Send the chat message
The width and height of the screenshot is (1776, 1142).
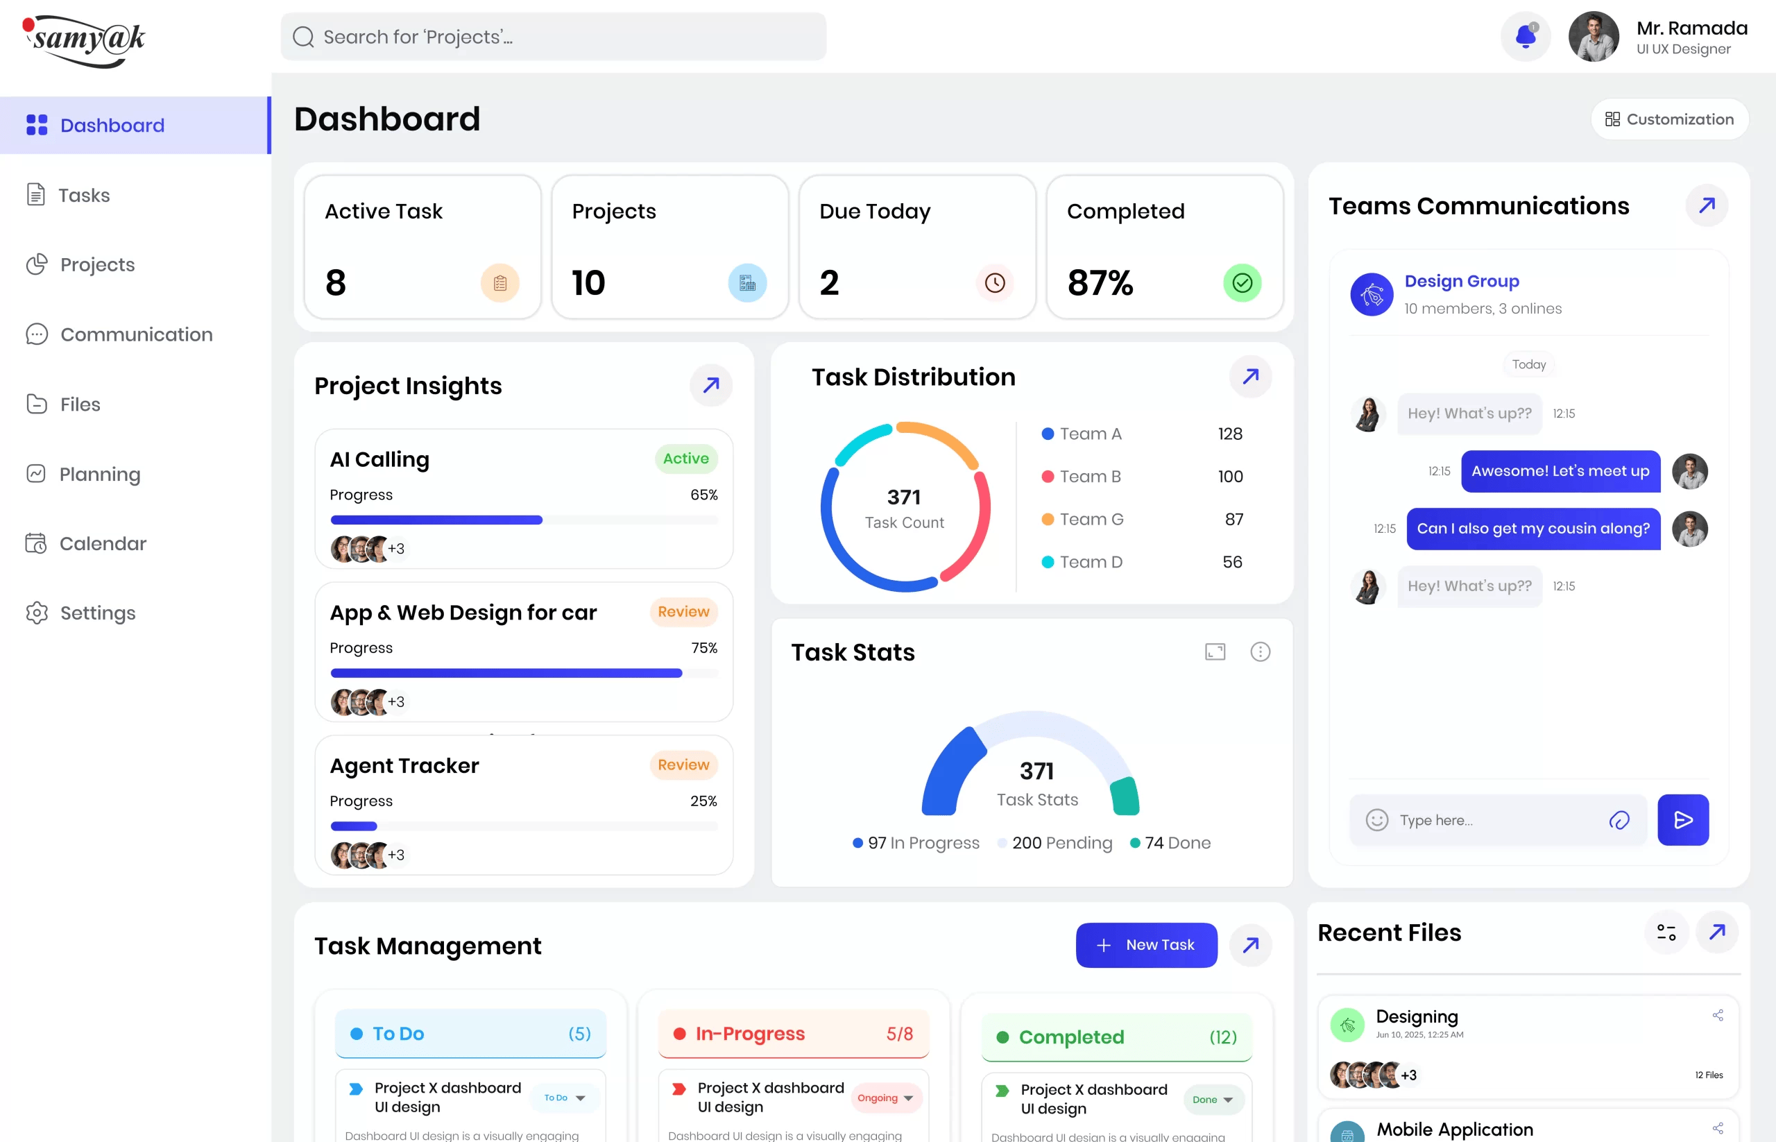coord(1682,820)
